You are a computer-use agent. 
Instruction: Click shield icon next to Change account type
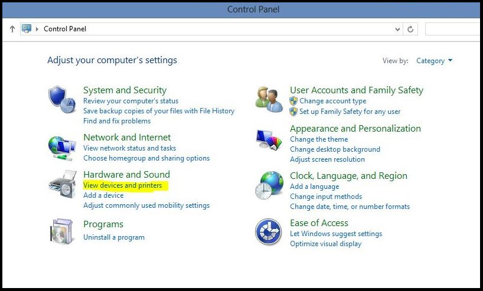coord(293,101)
